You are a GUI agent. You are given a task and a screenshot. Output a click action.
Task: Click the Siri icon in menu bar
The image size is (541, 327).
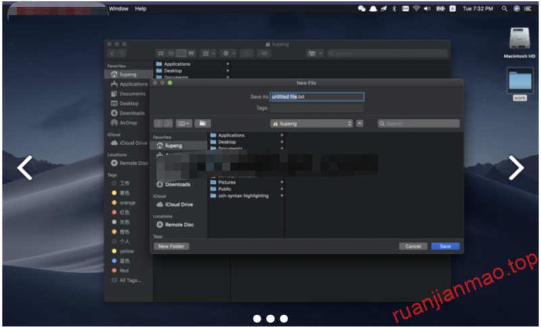tap(517, 9)
